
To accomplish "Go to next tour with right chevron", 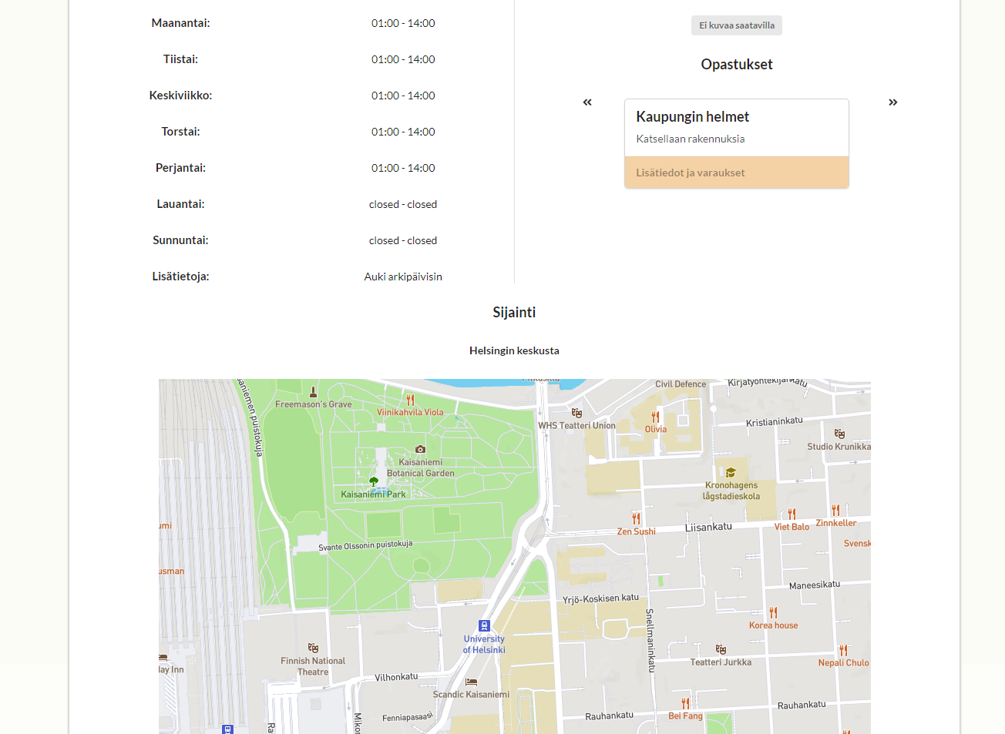I will coord(892,102).
